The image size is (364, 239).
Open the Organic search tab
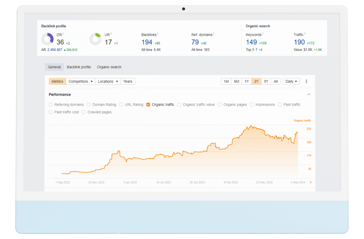[109, 67]
